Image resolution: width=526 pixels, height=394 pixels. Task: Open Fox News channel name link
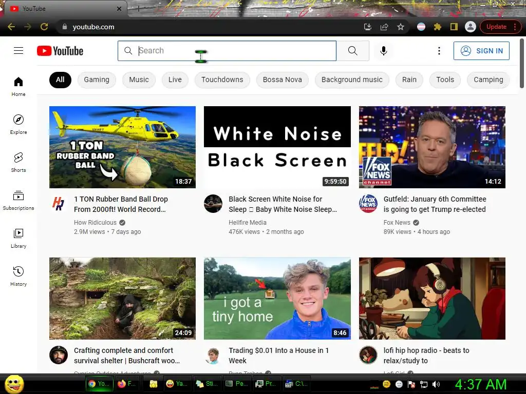pyautogui.click(x=397, y=223)
